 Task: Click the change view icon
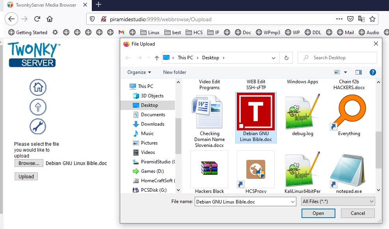coord(337,72)
